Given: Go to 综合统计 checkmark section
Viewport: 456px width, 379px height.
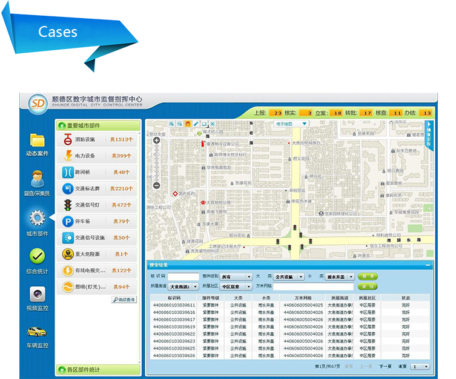Looking at the screenshot, I should click(x=37, y=261).
